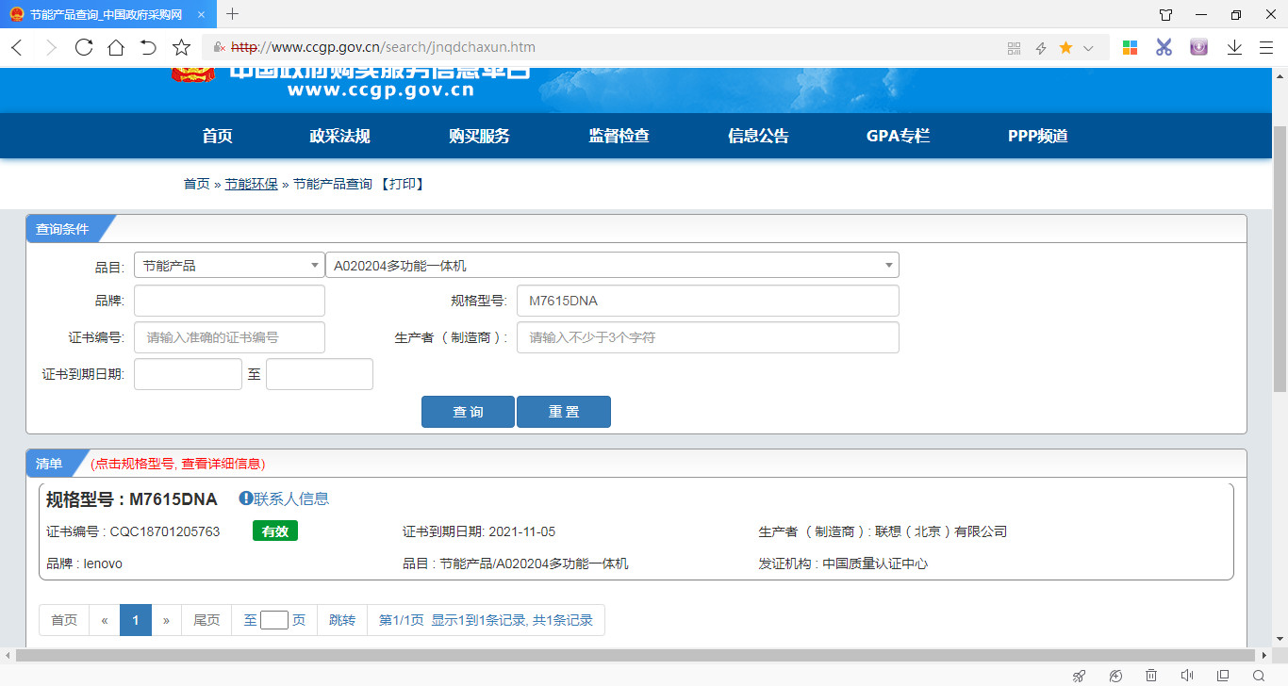
Task: Go to 首页 in pagination
Action: (64, 620)
